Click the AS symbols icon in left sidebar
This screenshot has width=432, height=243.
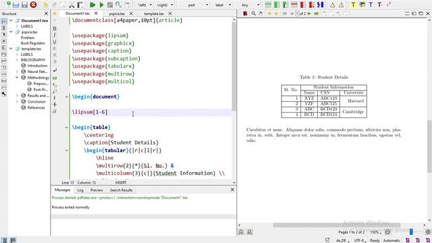pos(4,74)
